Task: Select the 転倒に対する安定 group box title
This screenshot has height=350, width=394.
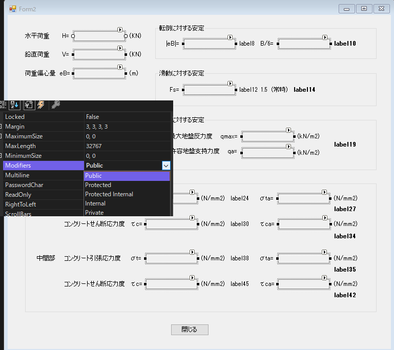Action: coord(181,28)
